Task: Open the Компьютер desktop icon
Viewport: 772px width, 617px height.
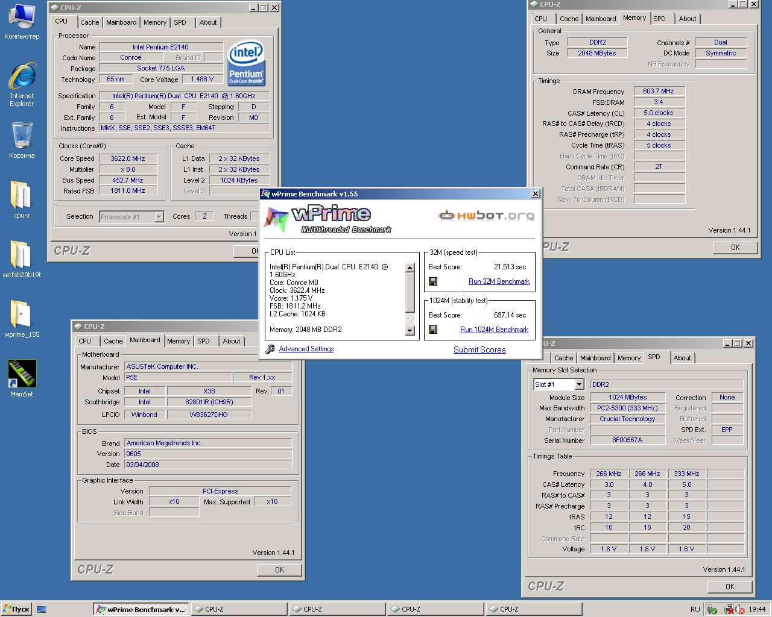Action: (22, 21)
